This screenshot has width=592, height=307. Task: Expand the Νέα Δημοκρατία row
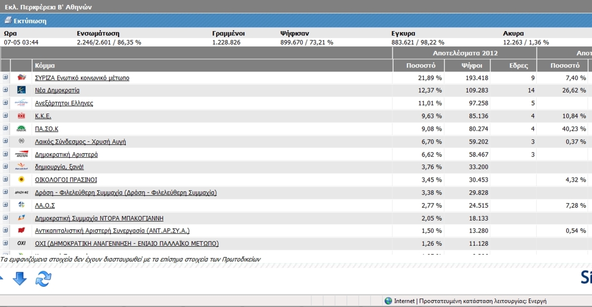click(x=5, y=90)
